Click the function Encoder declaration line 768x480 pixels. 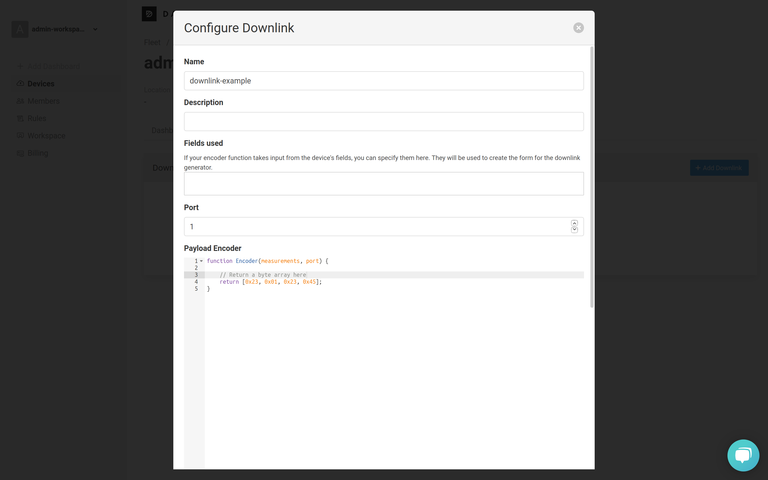click(267, 261)
